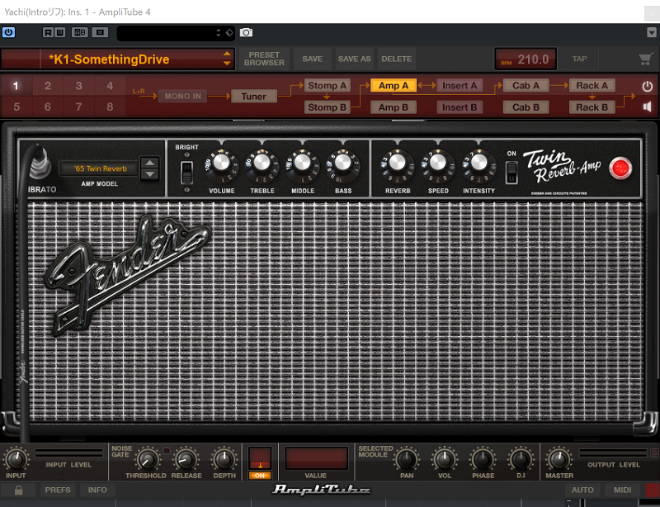Screen dimensions: 660x507
Task: Select previous amp model with up arrow
Action: (x=150, y=163)
